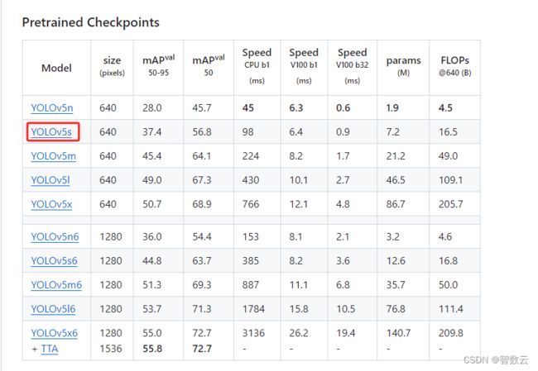
Task: Open the YOLOv5s6 checkpoint link
Action: [54, 261]
